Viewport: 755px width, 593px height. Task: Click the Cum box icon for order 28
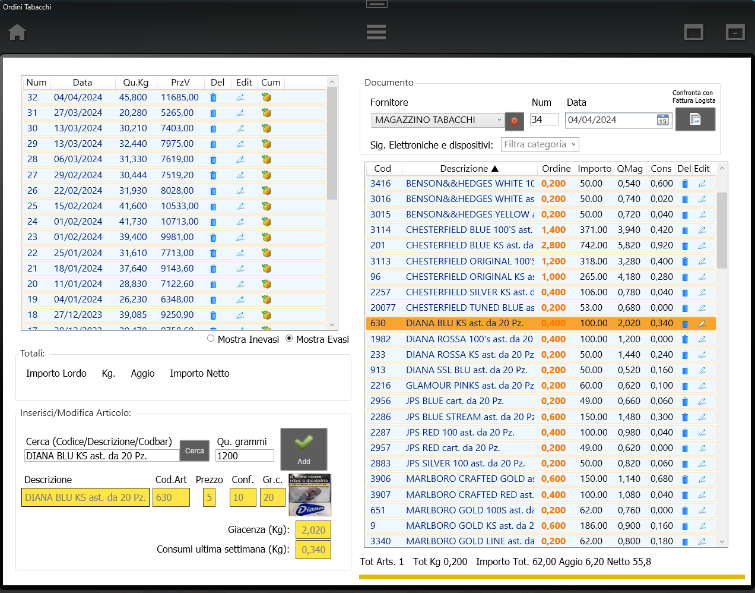click(x=267, y=159)
